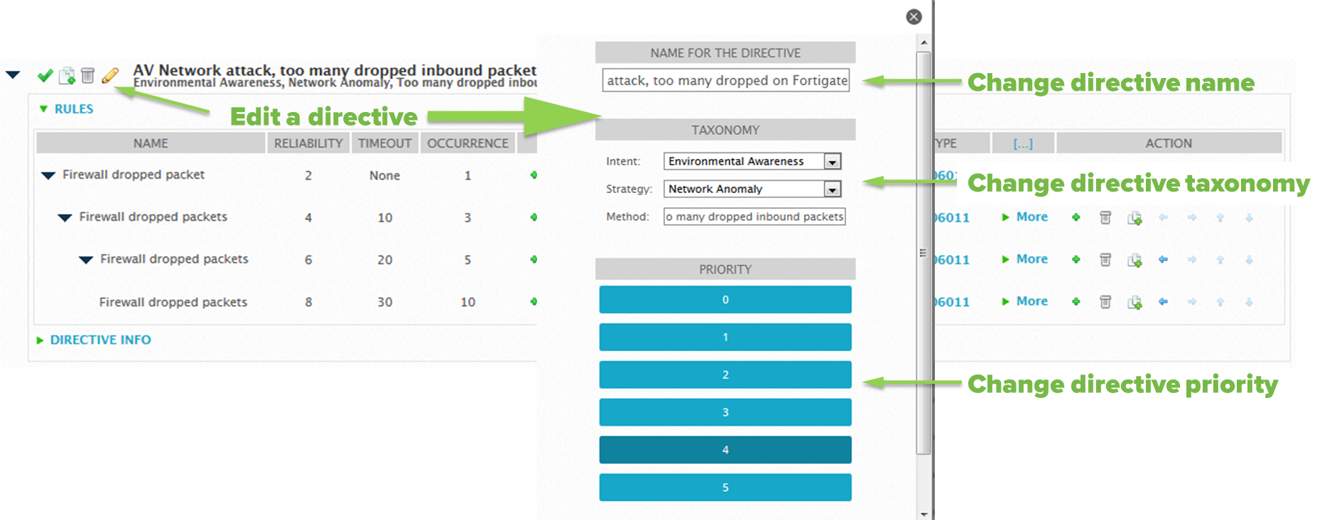
Task: Open the 06011 link in the reliability 8 row
Action: (952, 302)
